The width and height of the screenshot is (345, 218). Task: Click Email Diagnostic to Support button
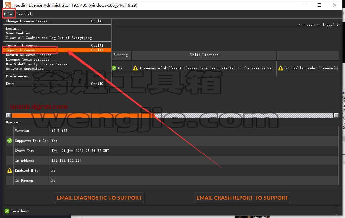[99, 198]
